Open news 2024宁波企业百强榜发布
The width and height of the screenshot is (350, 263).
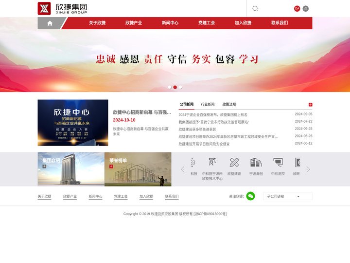click(213, 115)
